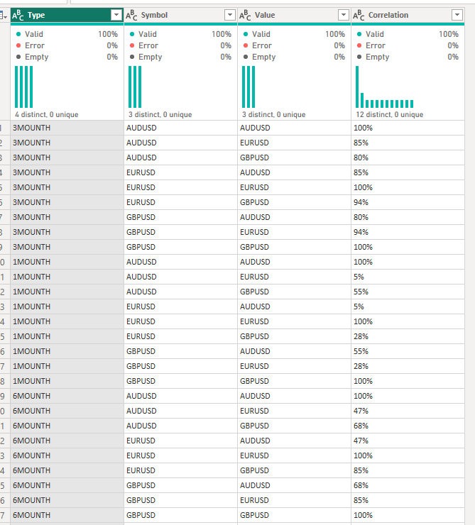475x525 pixels.
Task: Click the Correlation column data type icon
Action: [x=359, y=15]
